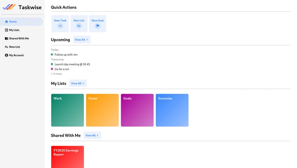Select task 'Go for a run'
The image size is (297, 168).
[62, 69]
